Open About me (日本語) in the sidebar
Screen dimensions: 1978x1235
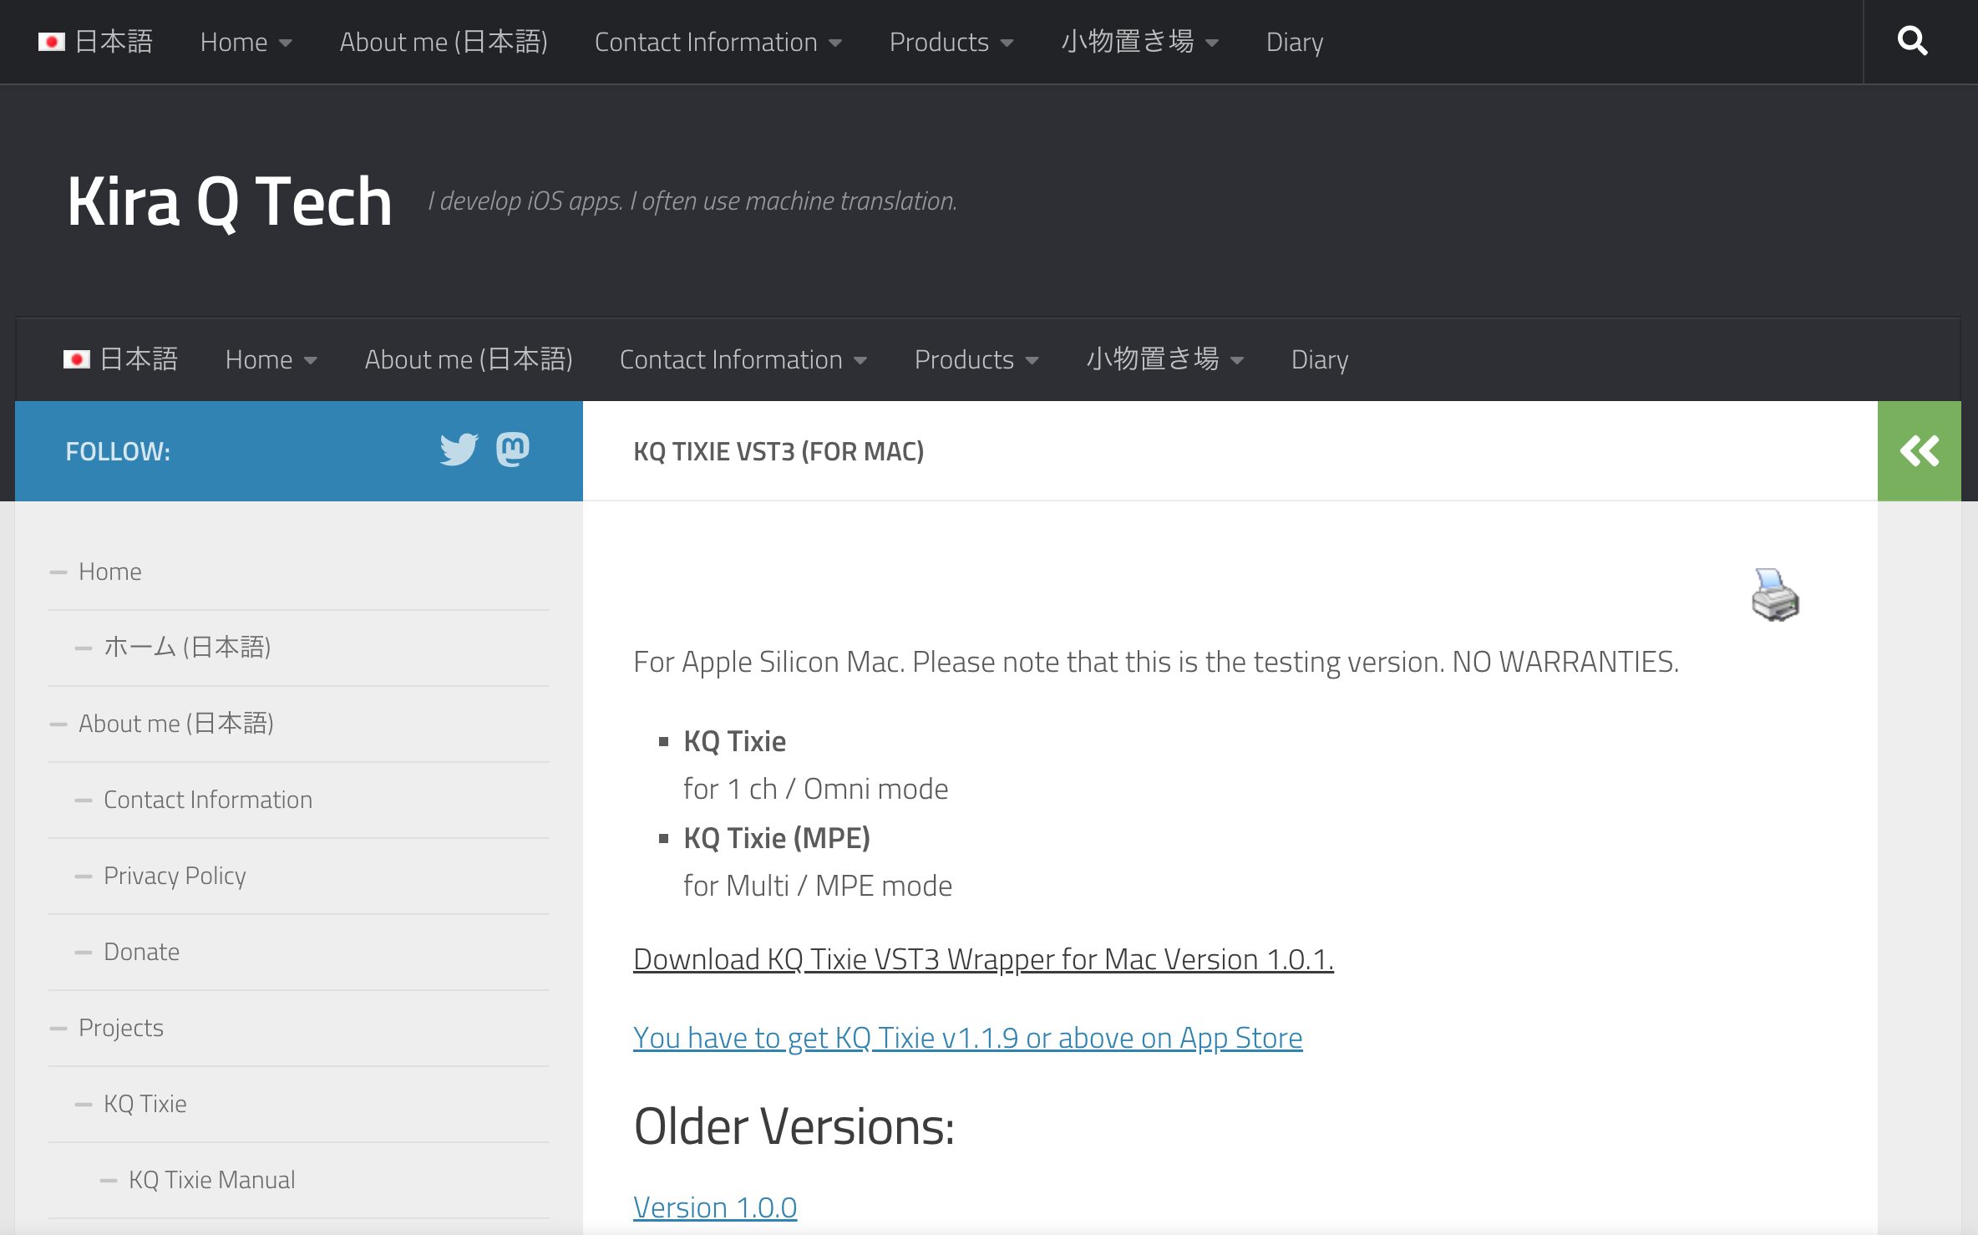point(176,723)
